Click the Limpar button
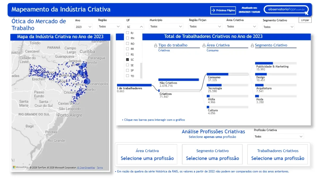The image size is (318, 179). point(305,20)
